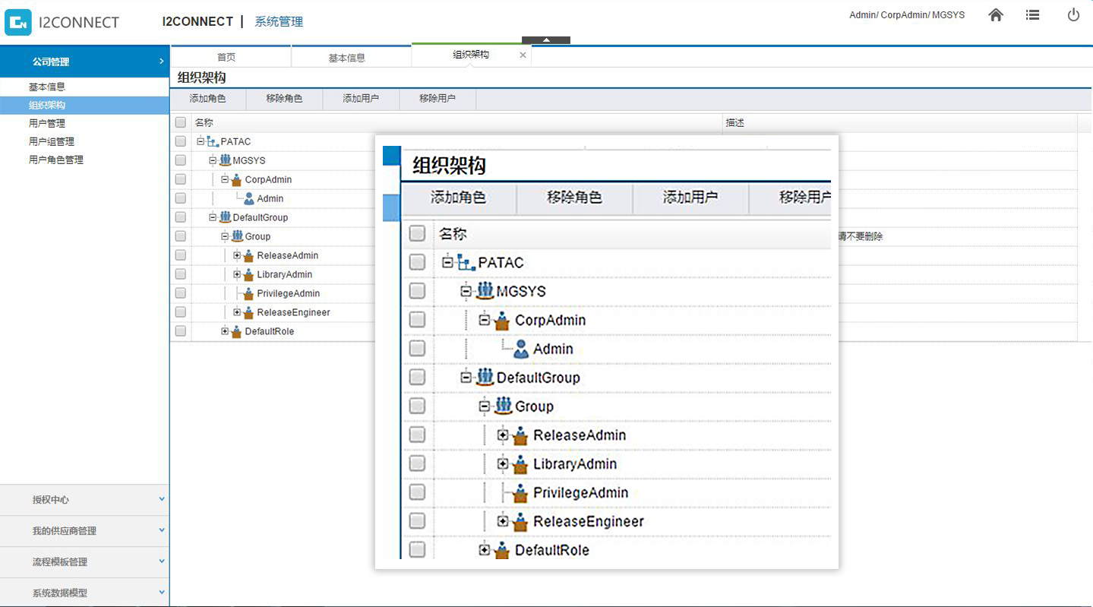The image size is (1093, 607).
Task: Expand ReleaseEngineer node in main page tree
Action: [x=237, y=312]
